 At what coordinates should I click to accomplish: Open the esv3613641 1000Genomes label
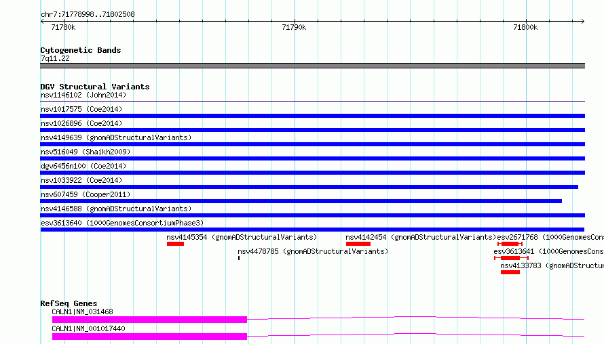click(x=548, y=251)
